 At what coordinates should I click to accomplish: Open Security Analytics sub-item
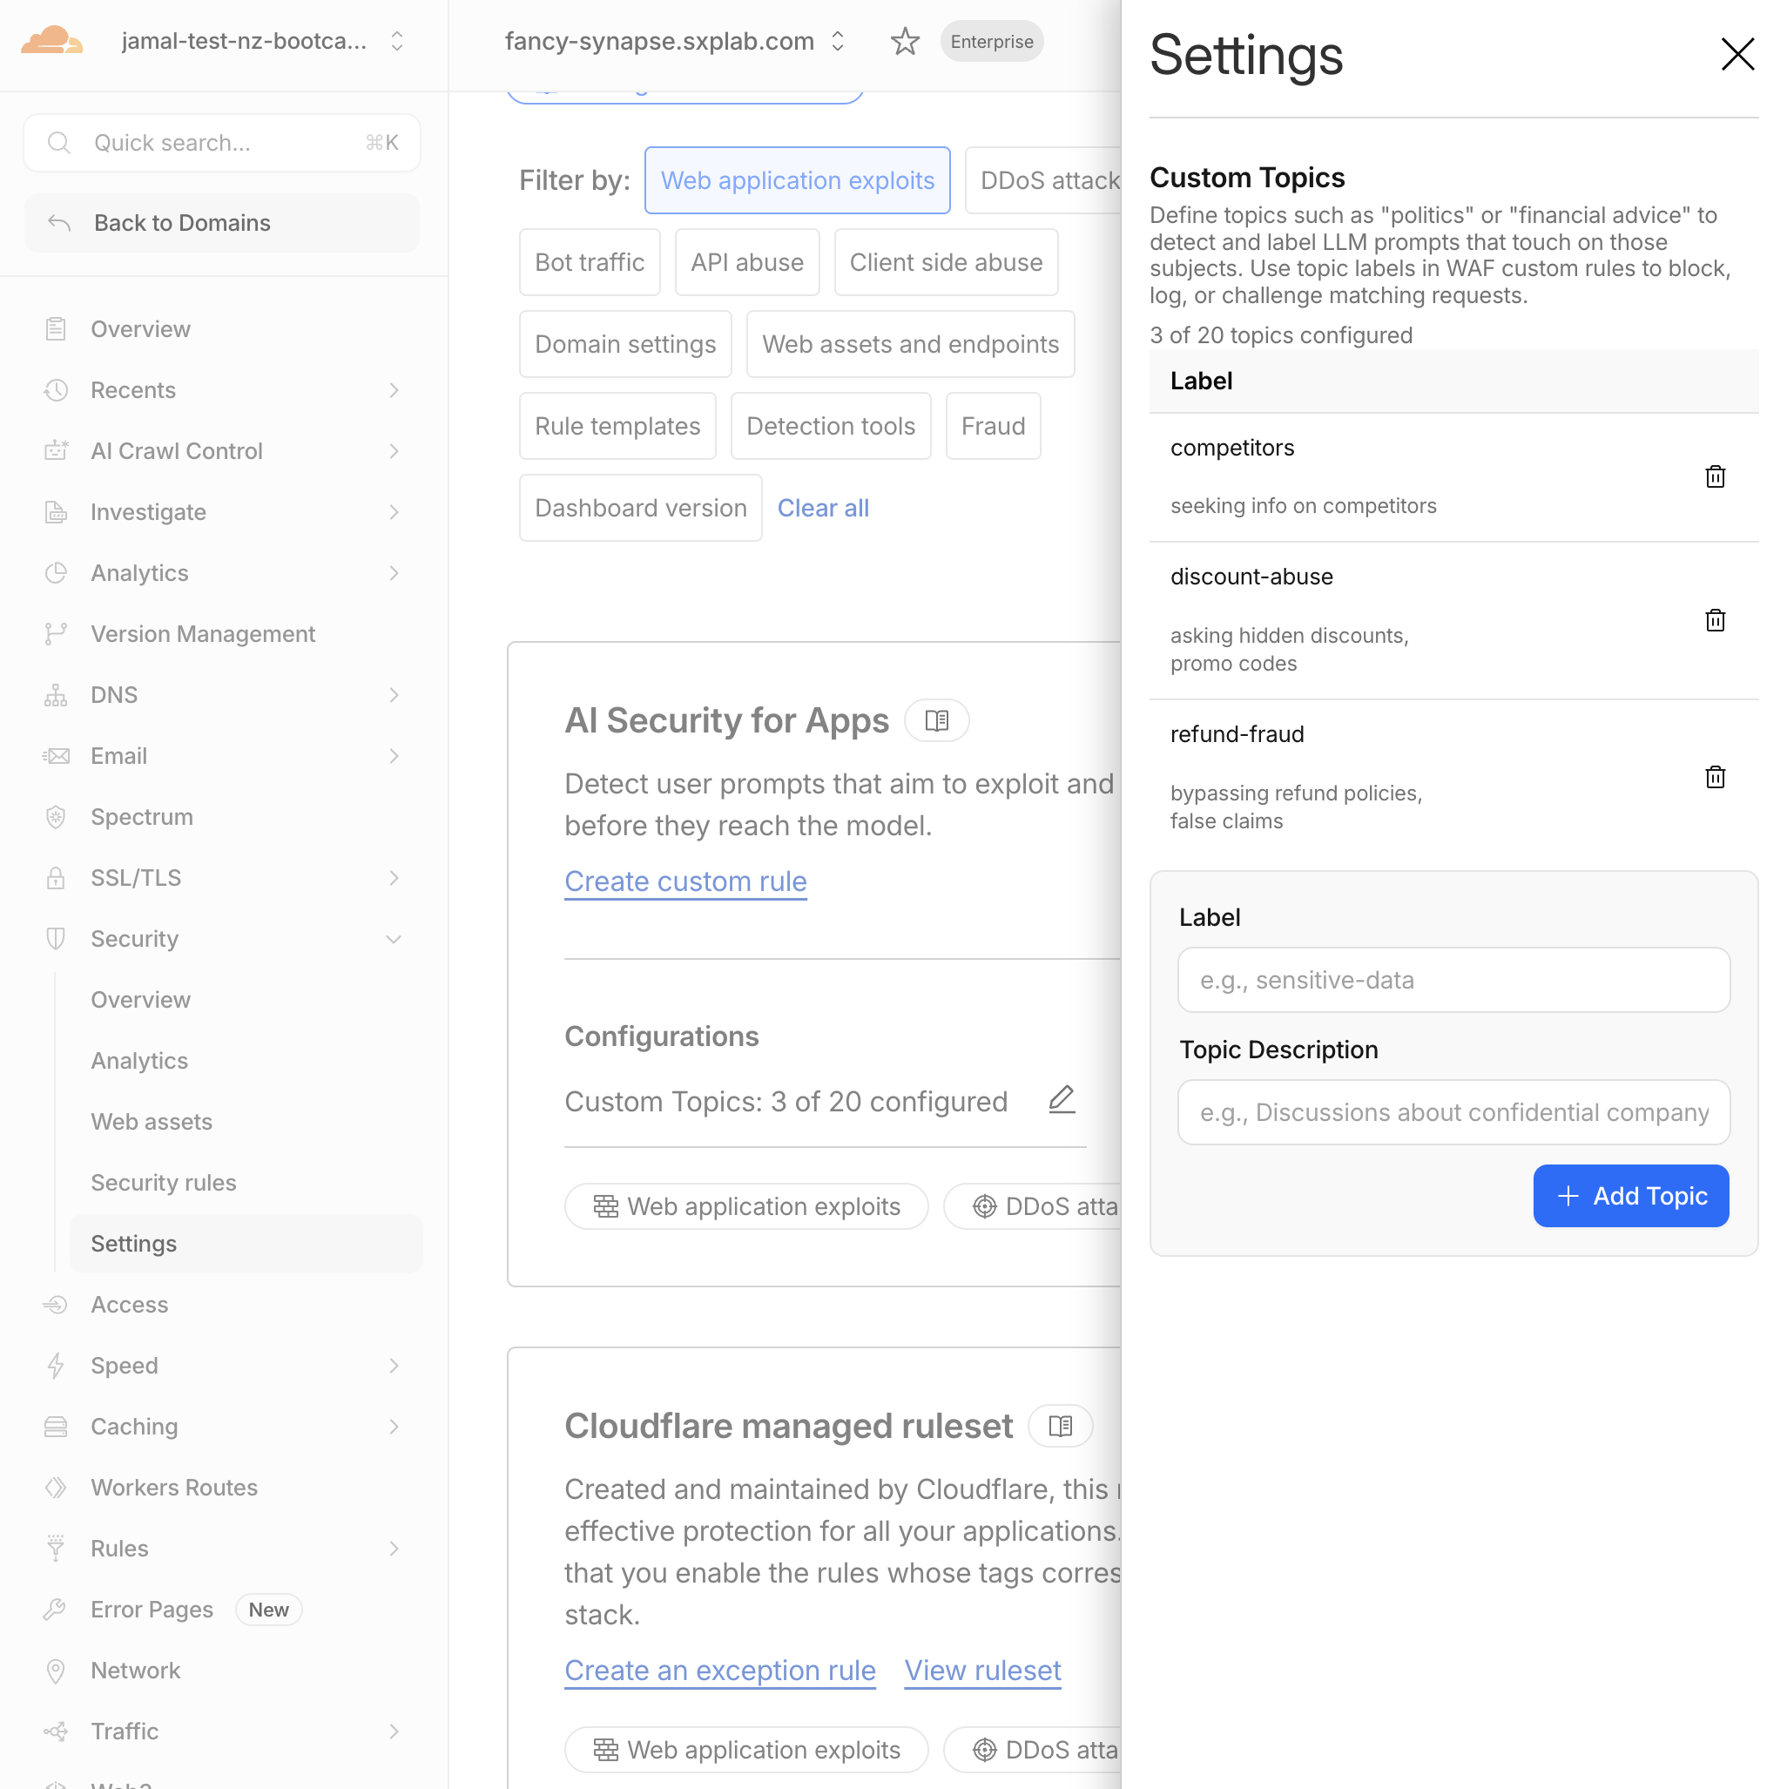click(140, 1060)
